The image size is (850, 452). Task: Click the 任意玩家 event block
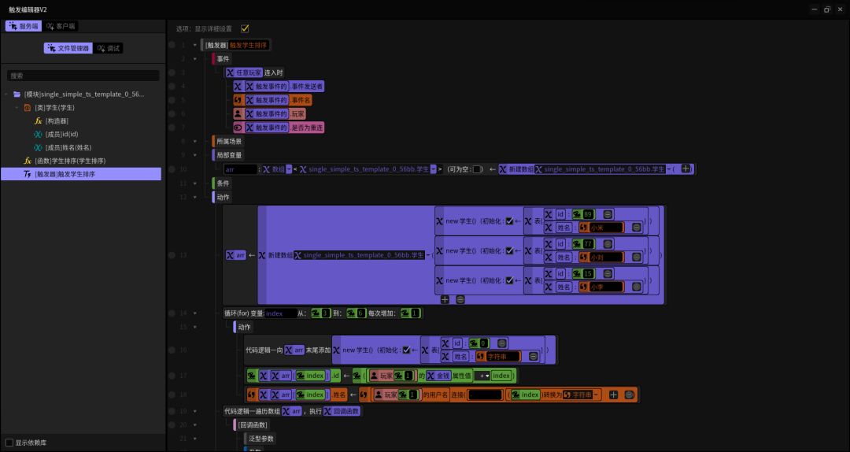(x=245, y=72)
